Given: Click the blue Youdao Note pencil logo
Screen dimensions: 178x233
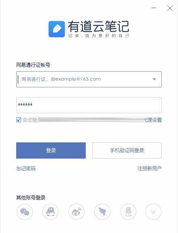Looking at the screenshot, I should click(x=57, y=29).
